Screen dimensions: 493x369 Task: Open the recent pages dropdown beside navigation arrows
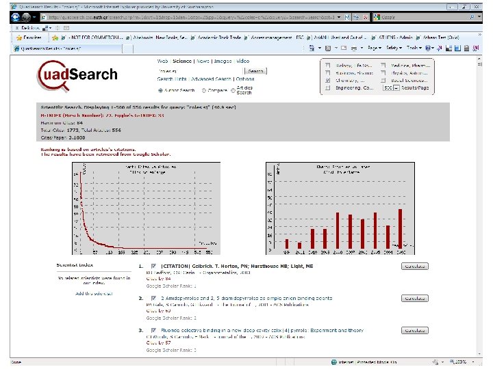tap(34, 17)
